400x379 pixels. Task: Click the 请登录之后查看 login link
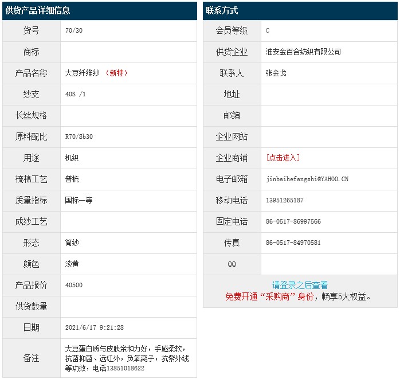[300, 285]
